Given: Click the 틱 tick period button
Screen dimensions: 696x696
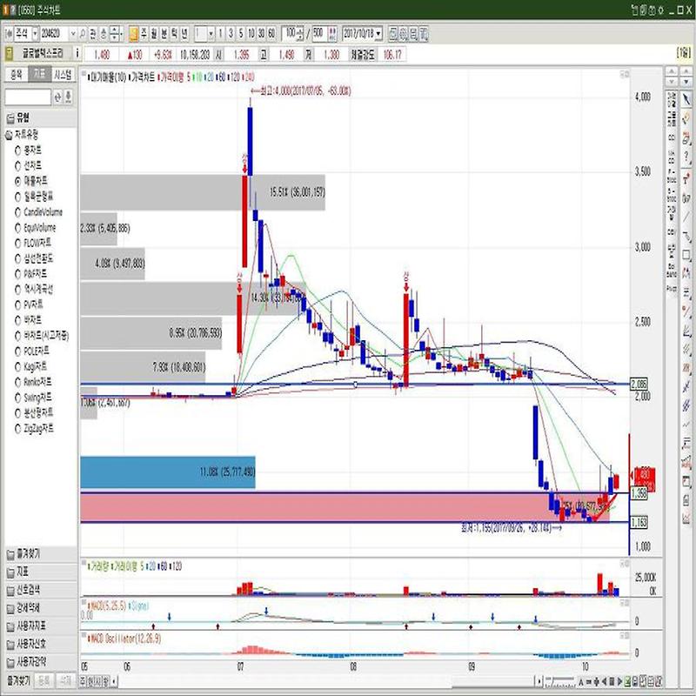Looking at the screenshot, I should click(175, 33).
